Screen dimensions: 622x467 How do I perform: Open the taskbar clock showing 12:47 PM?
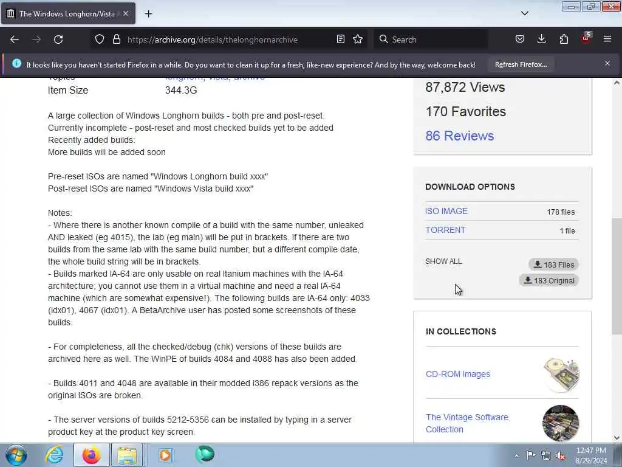(x=591, y=455)
